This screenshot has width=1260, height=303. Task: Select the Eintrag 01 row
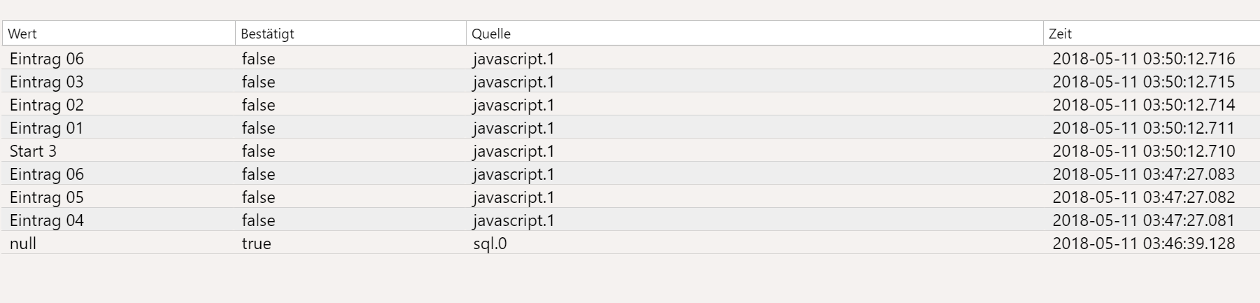point(631,127)
